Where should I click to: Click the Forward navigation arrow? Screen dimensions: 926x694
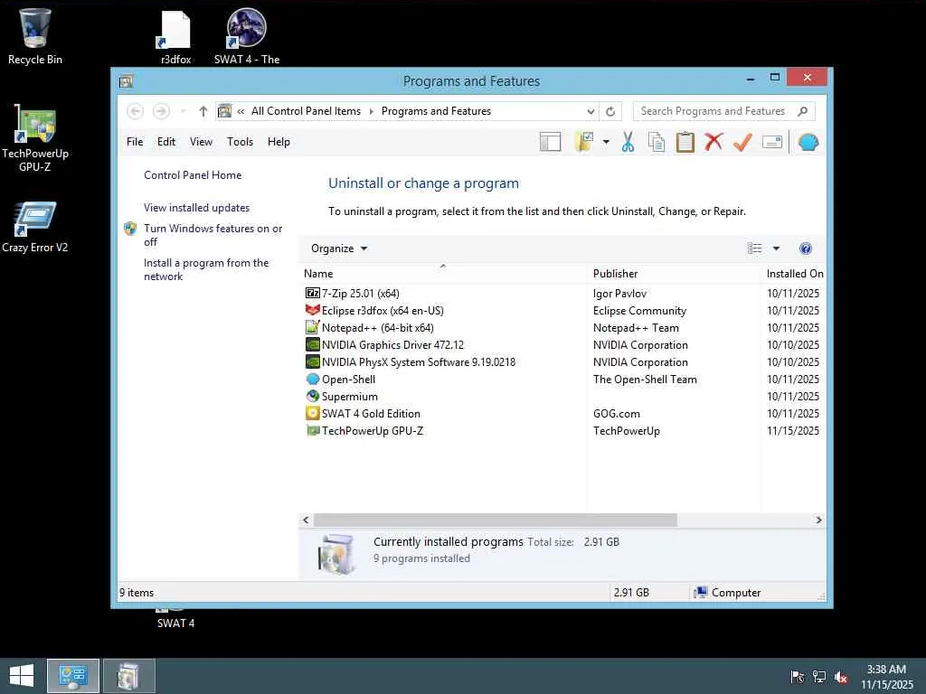[161, 111]
